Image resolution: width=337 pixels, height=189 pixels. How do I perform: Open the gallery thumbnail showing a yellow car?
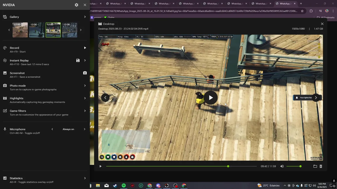20,30
